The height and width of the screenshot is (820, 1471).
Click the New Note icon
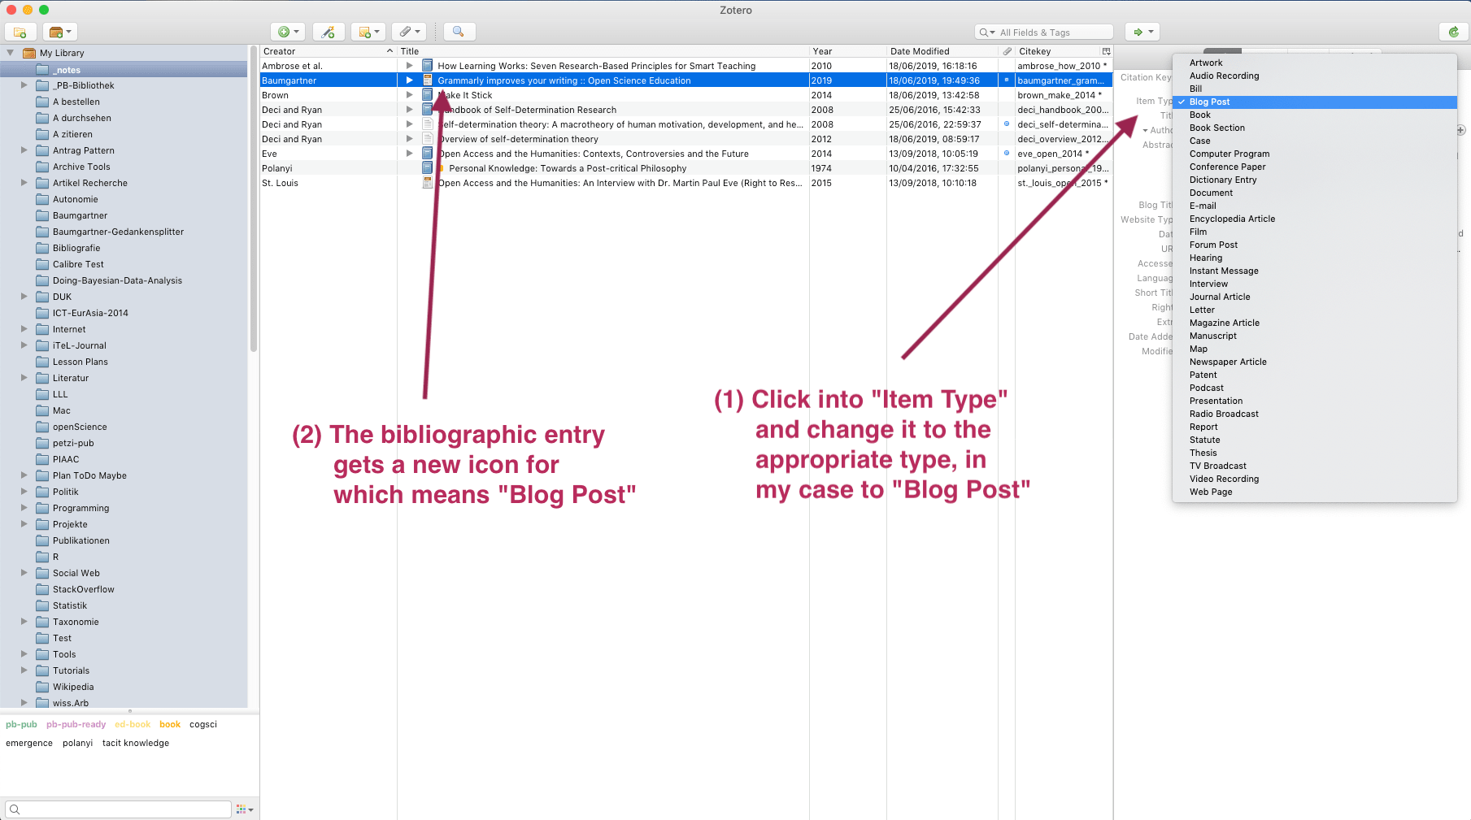[363, 31]
